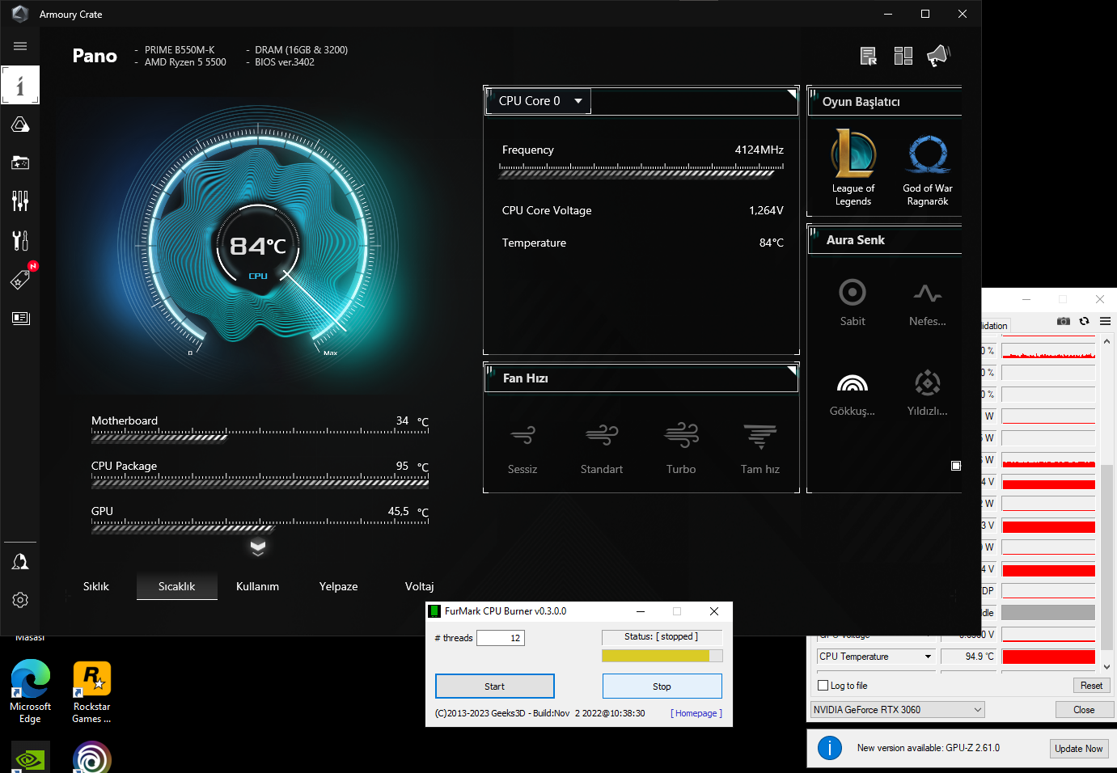Click Reset in GPU-Z
Image resolution: width=1117 pixels, height=773 pixels.
[x=1091, y=686]
